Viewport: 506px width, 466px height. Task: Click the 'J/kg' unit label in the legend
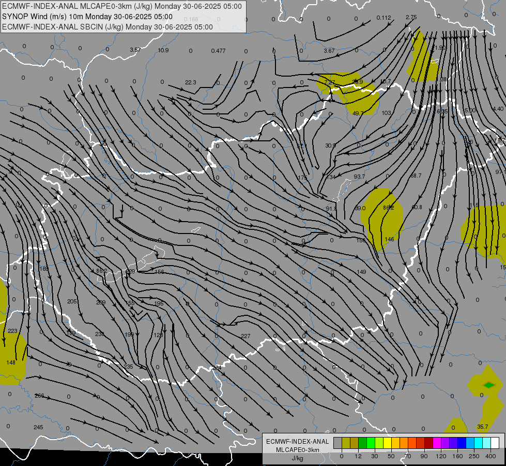coord(298,458)
